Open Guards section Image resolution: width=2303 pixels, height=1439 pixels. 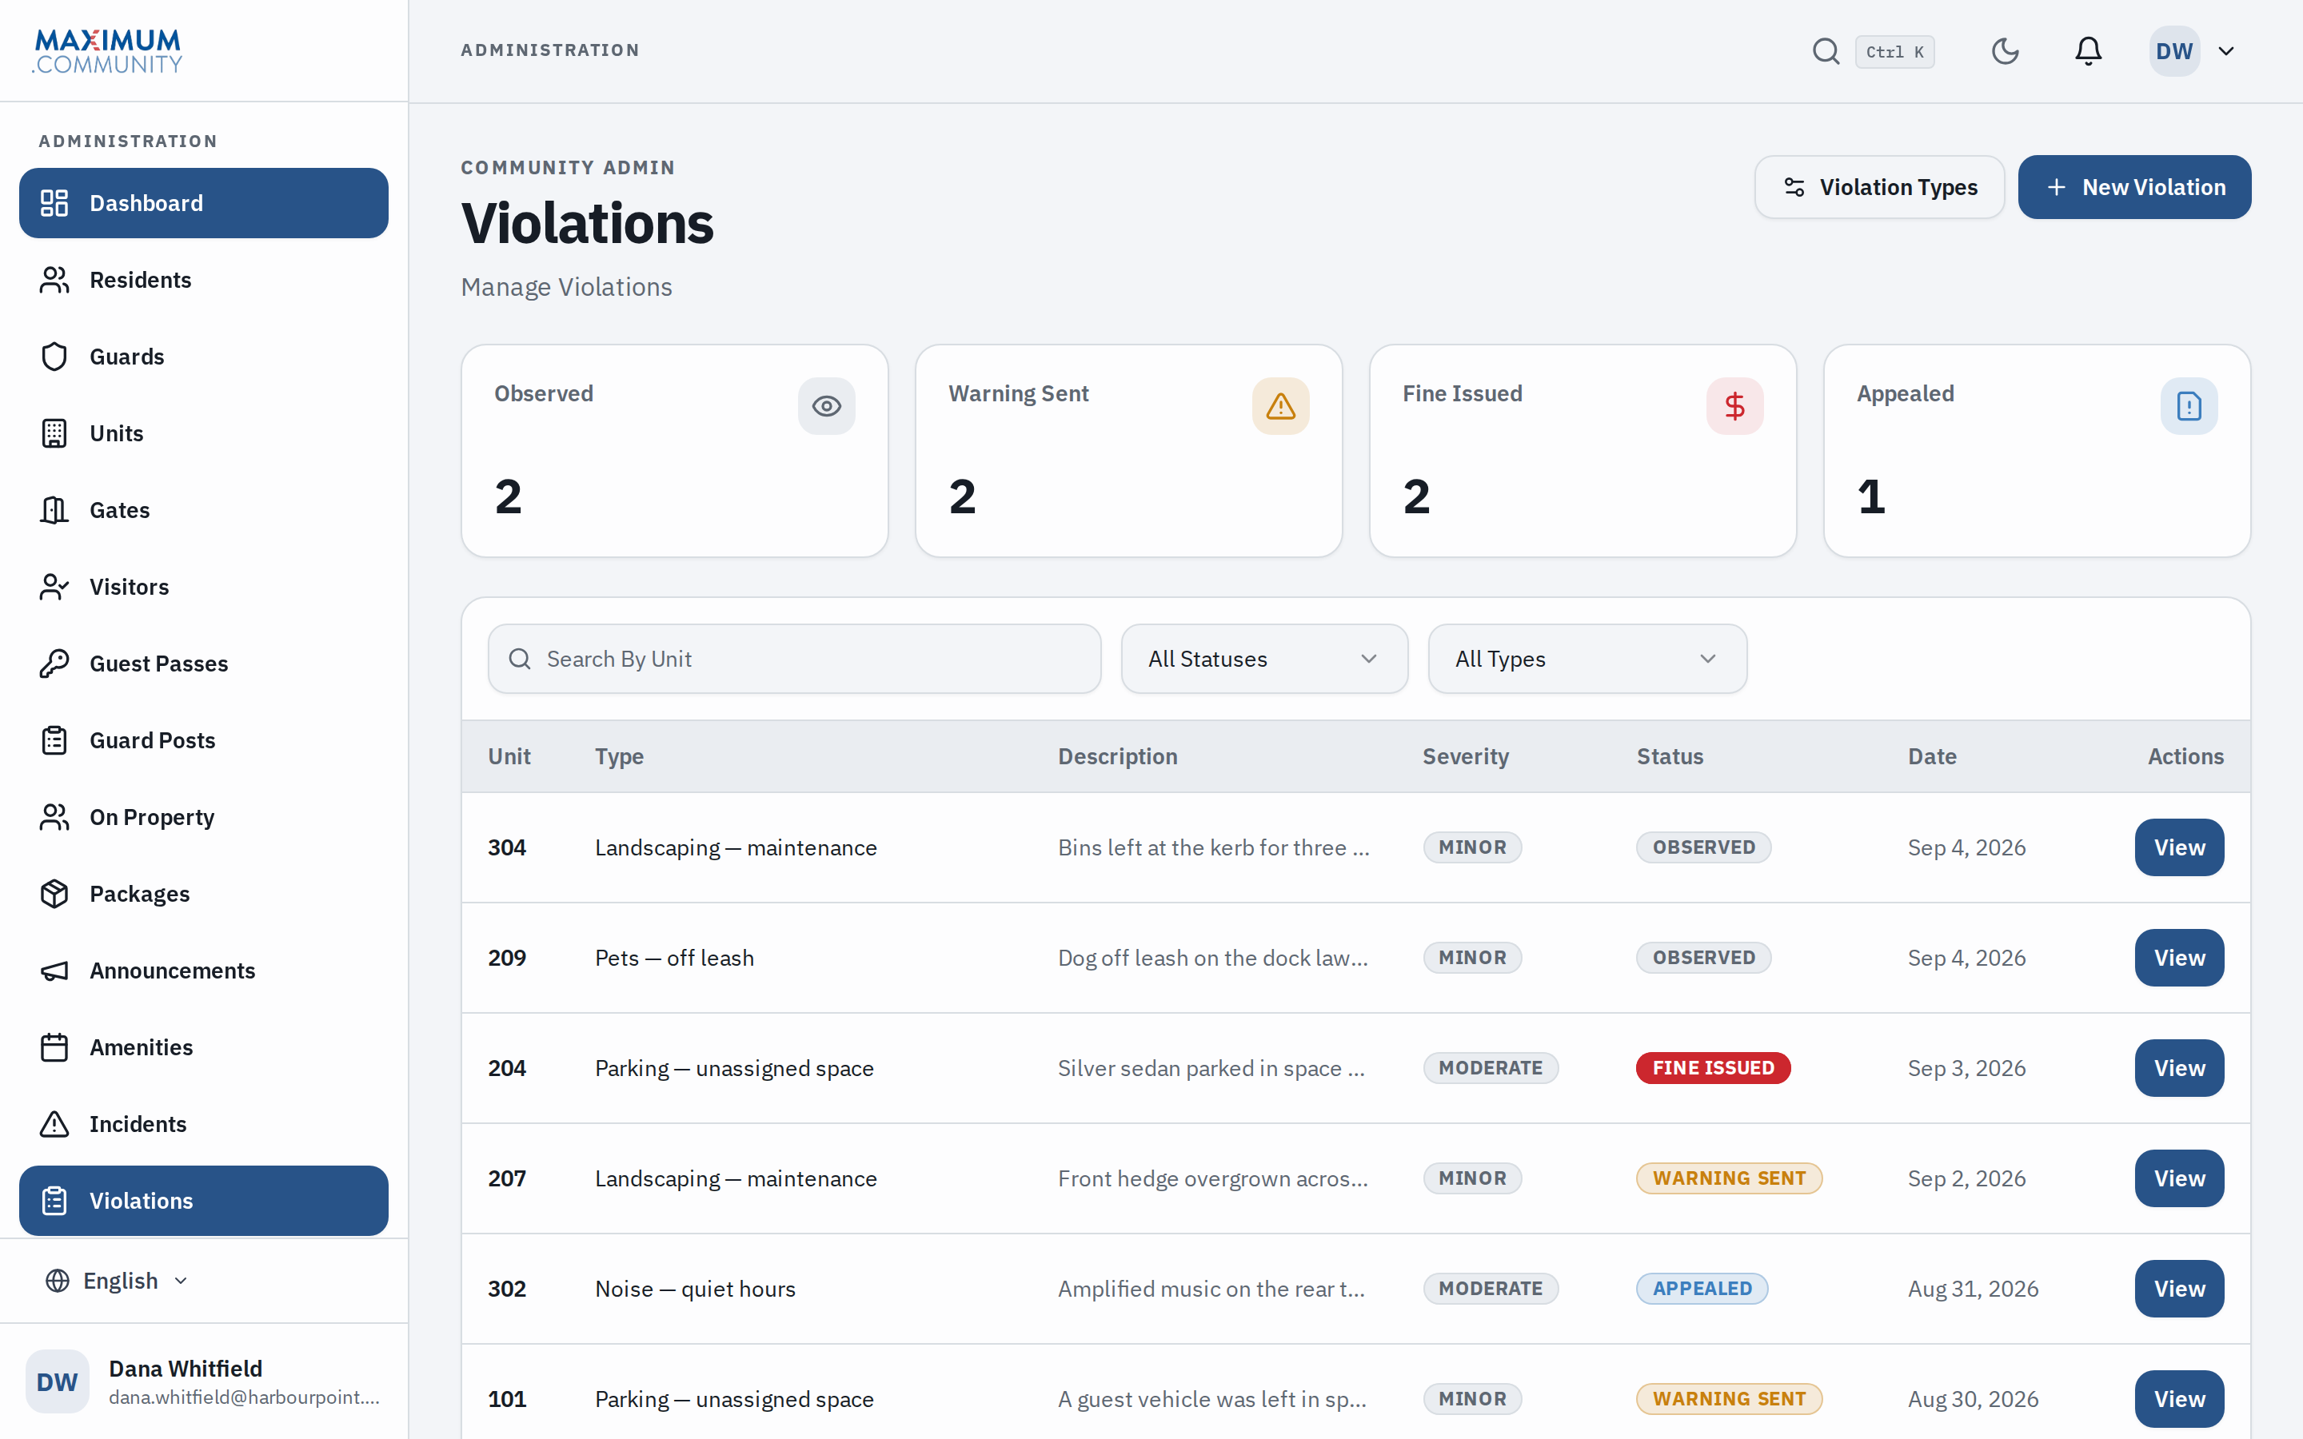204,357
